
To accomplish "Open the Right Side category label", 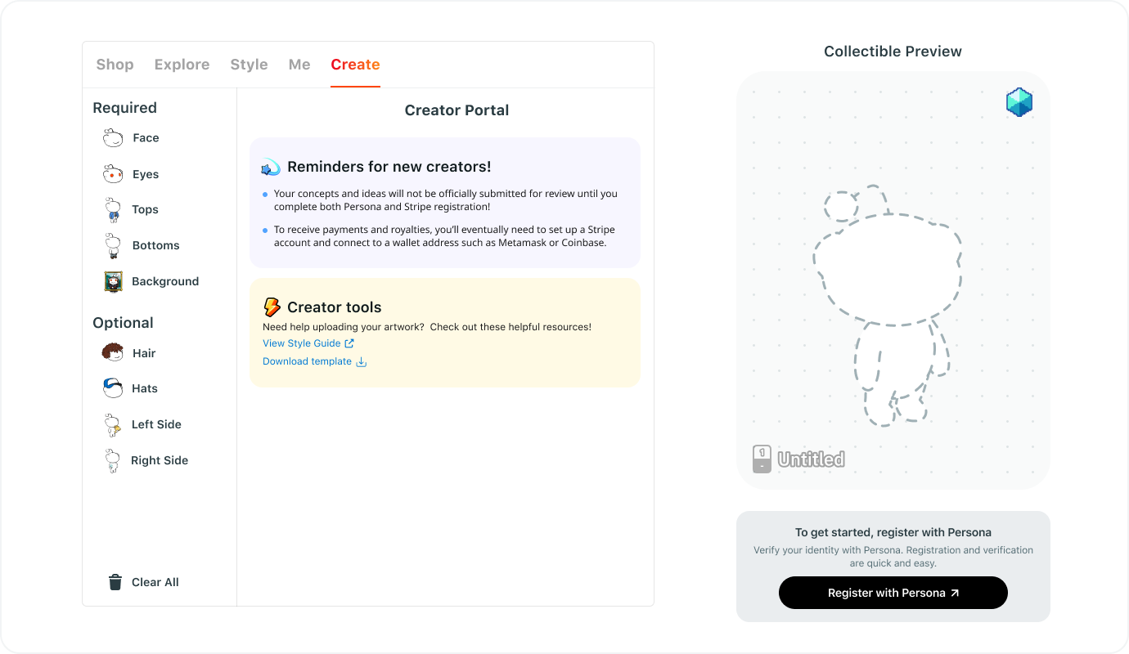I will click(160, 460).
